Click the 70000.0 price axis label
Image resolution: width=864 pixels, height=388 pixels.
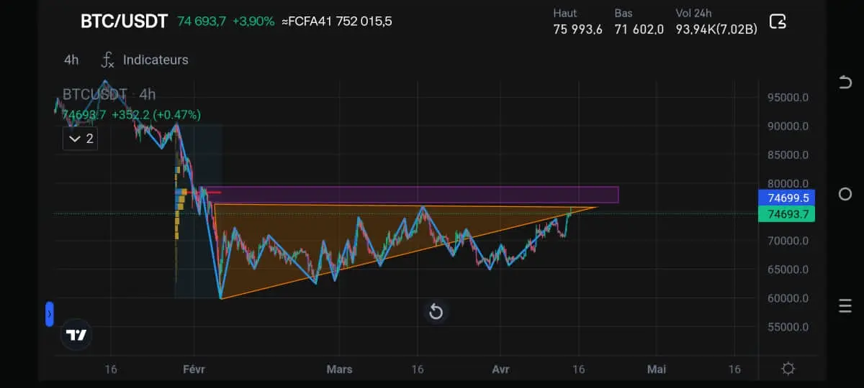coord(788,241)
